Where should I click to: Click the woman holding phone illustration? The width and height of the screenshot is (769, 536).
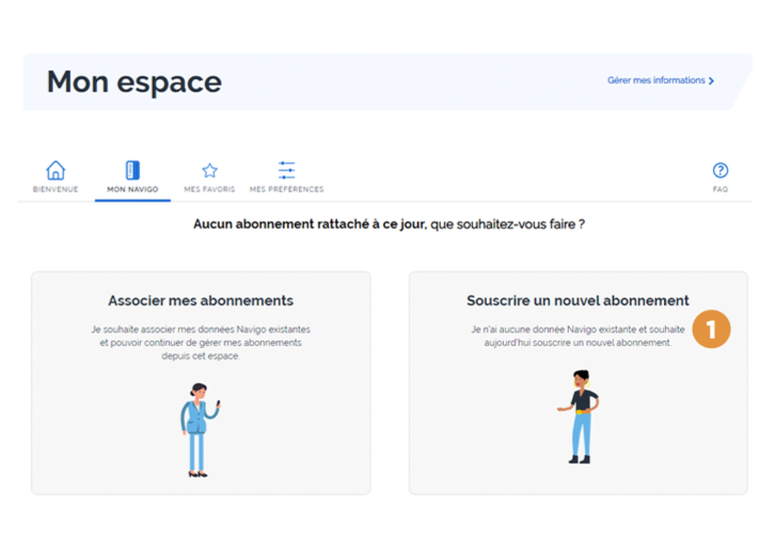point(200,430)
